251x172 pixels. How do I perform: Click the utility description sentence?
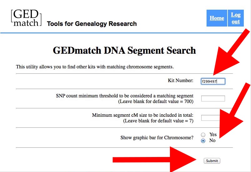click(x=95, y=67)
